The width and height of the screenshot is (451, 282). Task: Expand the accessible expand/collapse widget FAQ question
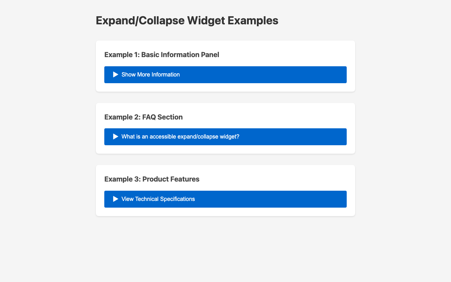click(225, 137)
